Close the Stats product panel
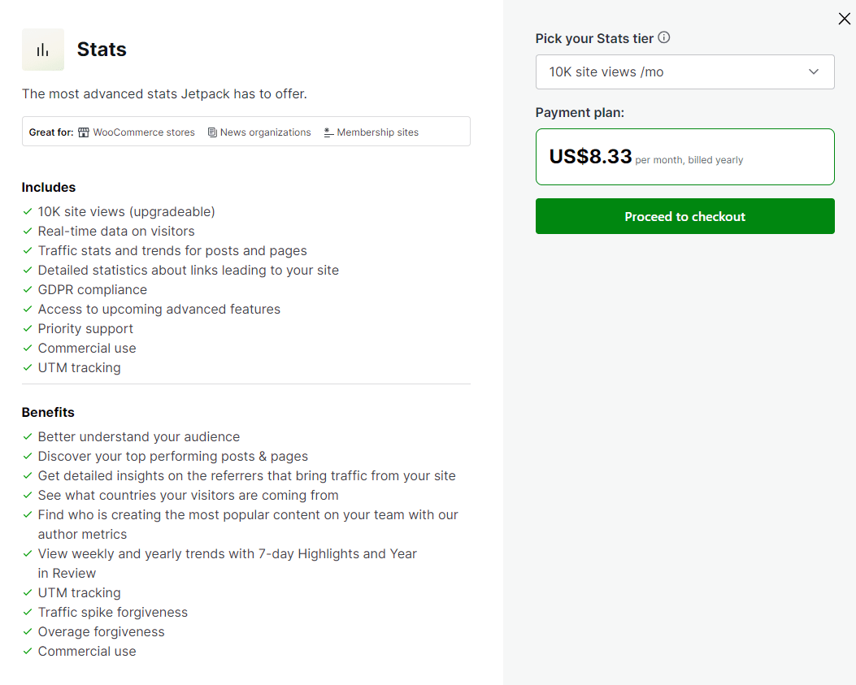The image size is (856, 685). pos(844,19)
